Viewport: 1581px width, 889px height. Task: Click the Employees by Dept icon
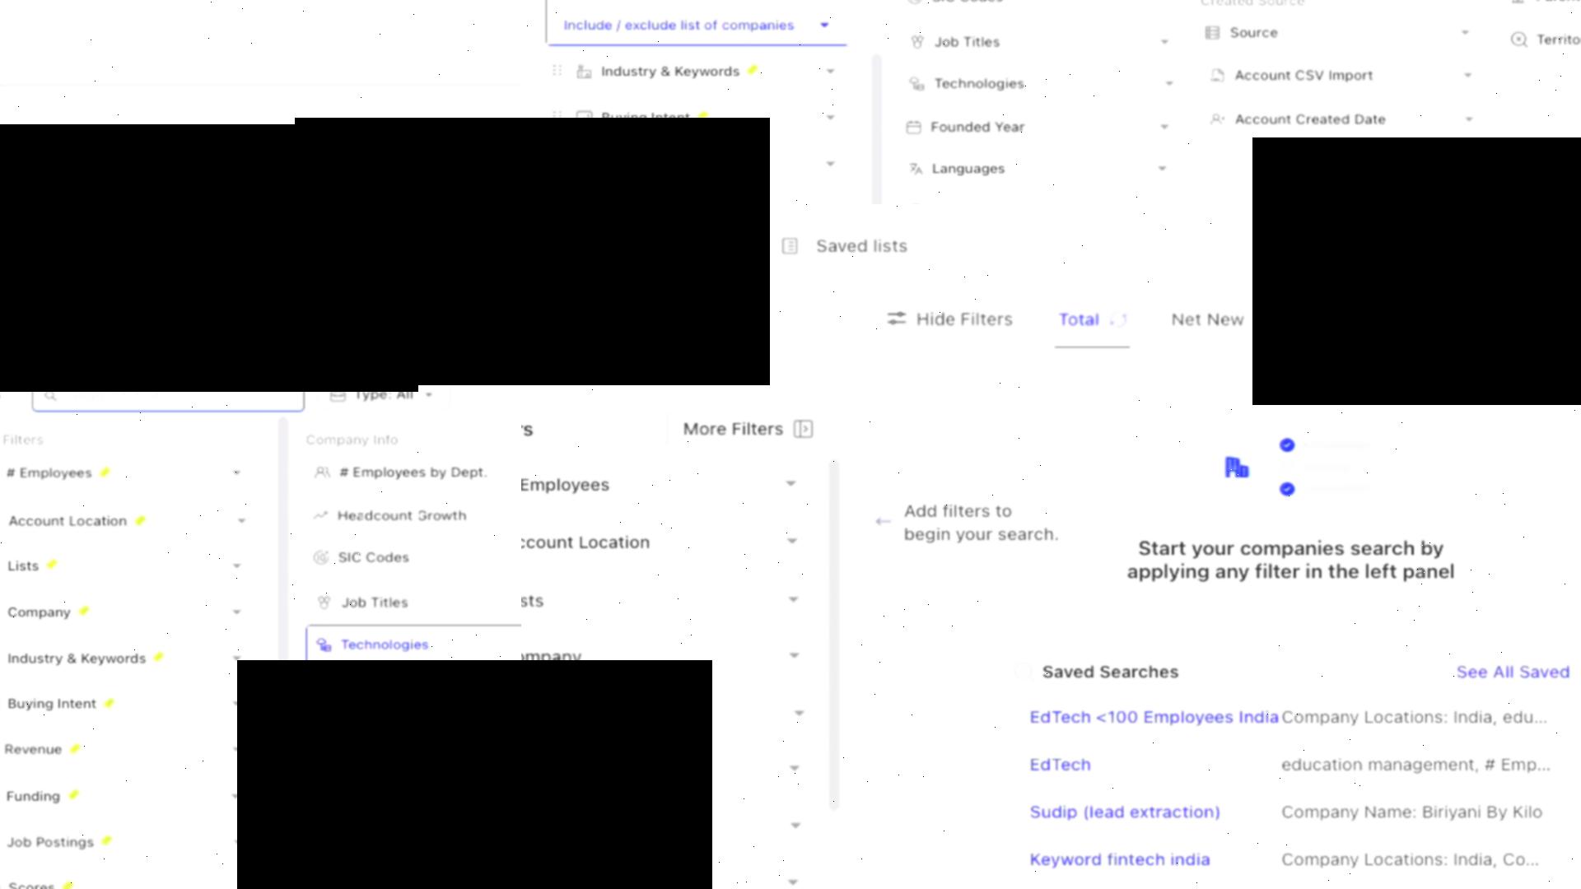pos(324,471)
